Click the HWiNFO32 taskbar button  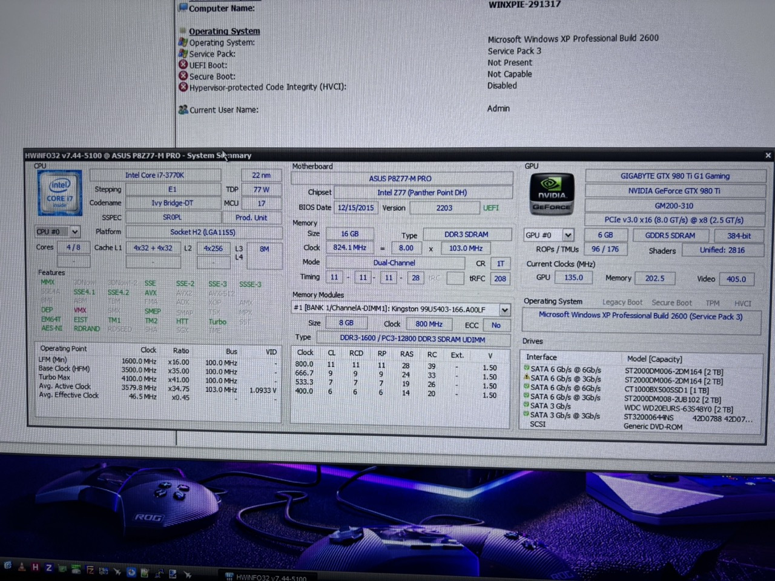point(266,577)
